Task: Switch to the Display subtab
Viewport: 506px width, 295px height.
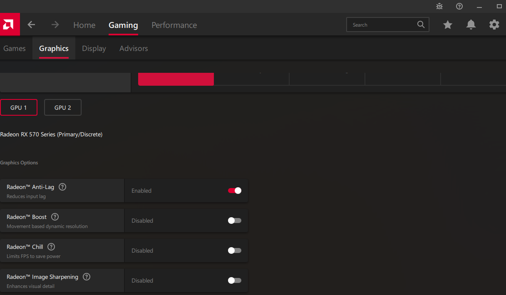Action: coord(94,48)
